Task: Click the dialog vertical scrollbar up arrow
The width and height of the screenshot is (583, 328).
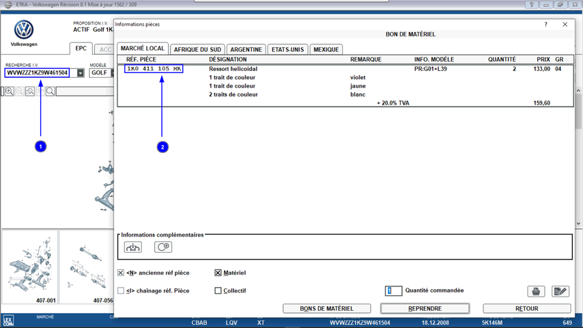Action: coord(578,90)
